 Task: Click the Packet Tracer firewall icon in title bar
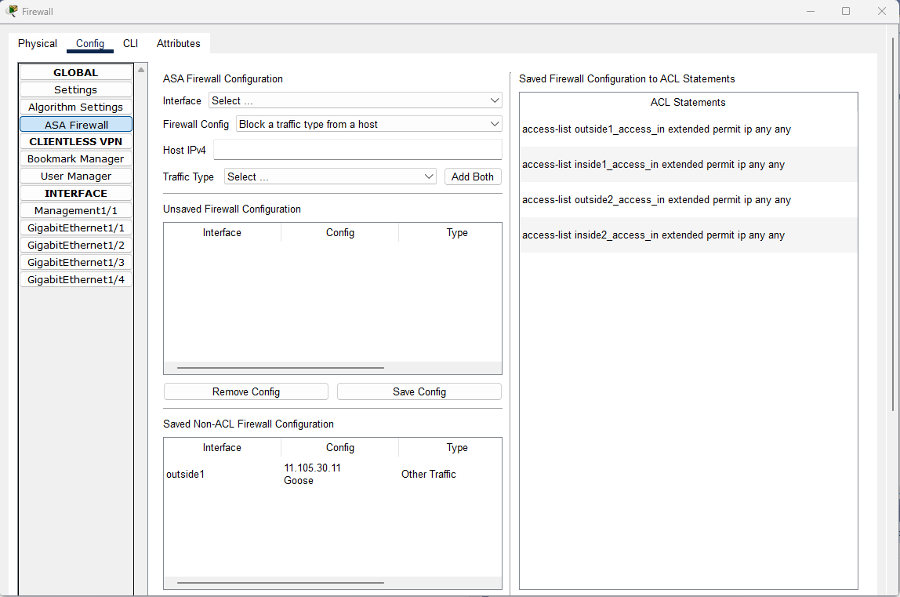click(x=12, y=11)
